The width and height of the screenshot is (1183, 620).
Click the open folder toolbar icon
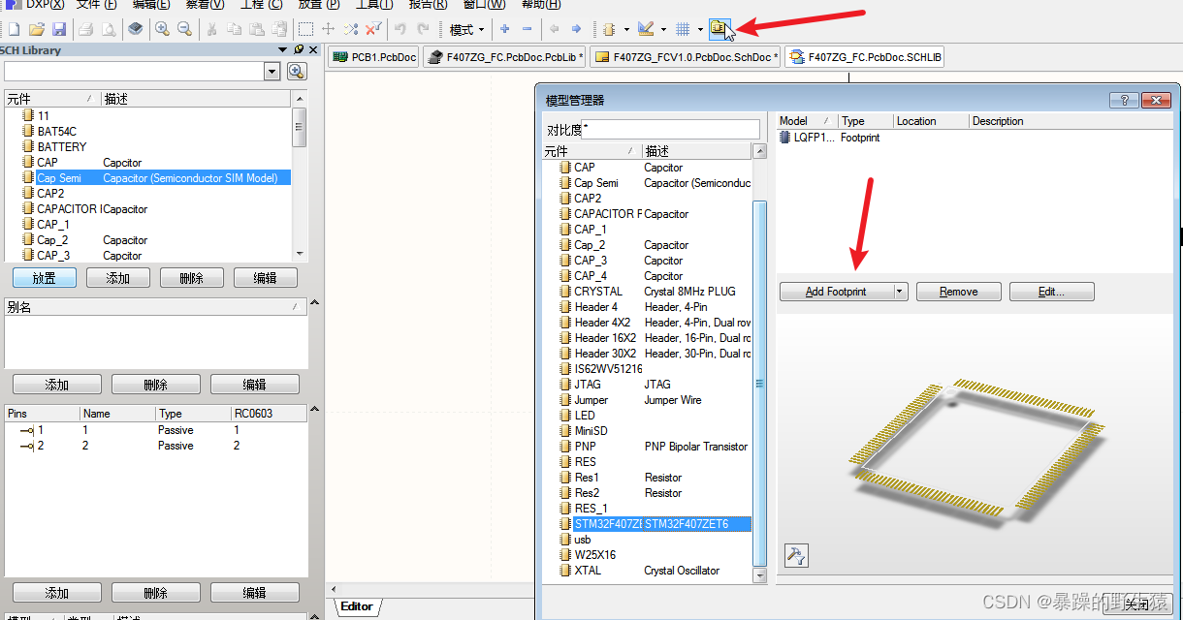(37, 29)
